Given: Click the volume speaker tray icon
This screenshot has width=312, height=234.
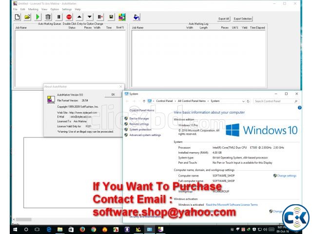Looking at the screenshot, I should click(x=265, y=230).
